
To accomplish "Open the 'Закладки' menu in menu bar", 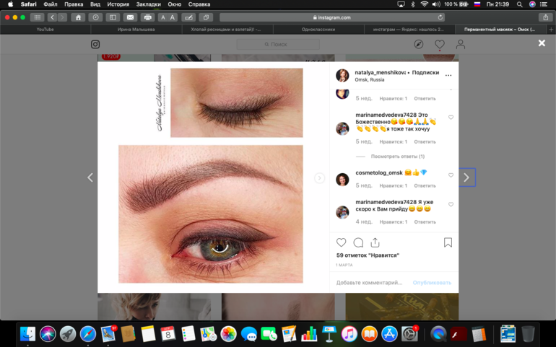I will [148, 4].
